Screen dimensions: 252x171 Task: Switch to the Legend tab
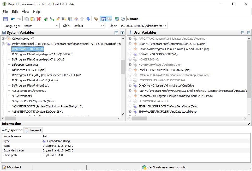(x=33, y=130)
